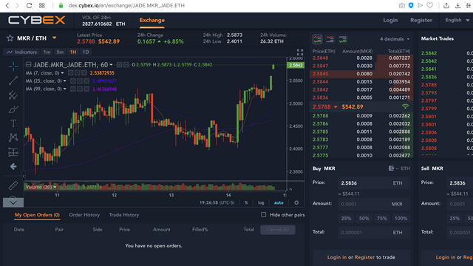
Task: Set buy amount to 25%
Action: [346, 219]
